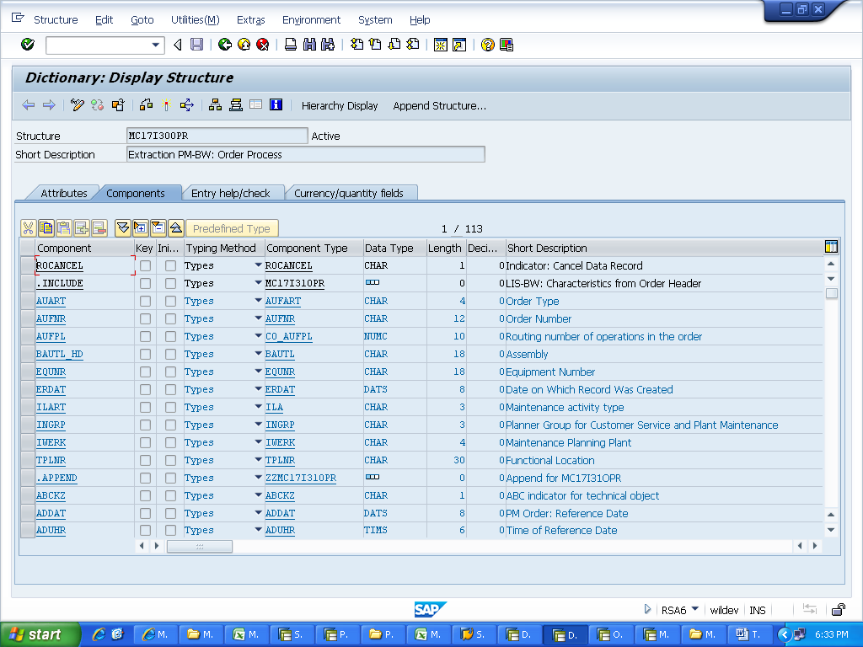
Task: Click the Windows start button
Action: (x=40, y=634)
